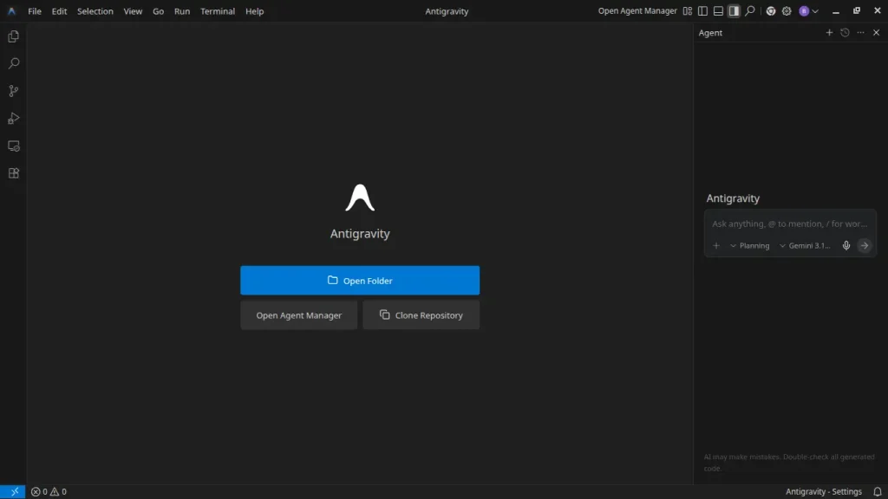The image size is (888, 499).
Task: Expand the Planning mode dropdown
Action: point(751,245)
